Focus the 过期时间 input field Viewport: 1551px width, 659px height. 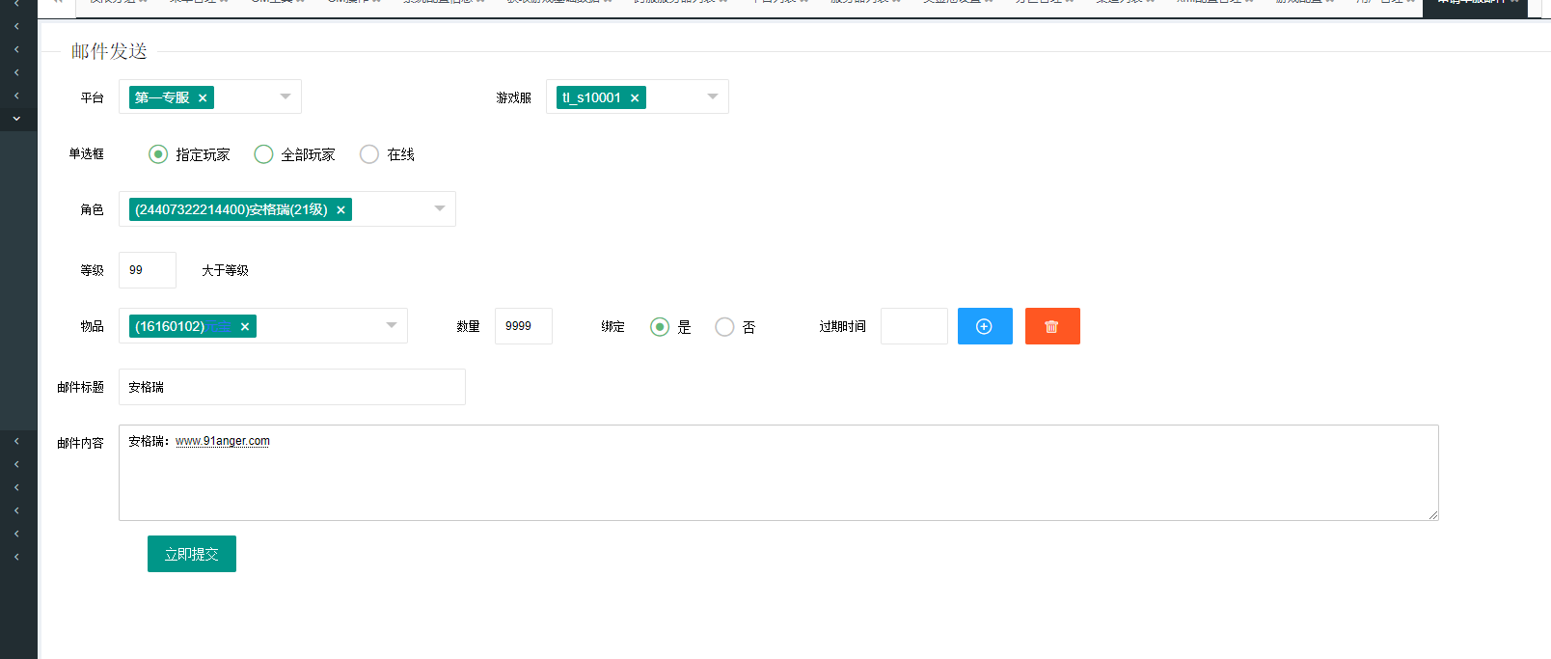pos(913,326)
